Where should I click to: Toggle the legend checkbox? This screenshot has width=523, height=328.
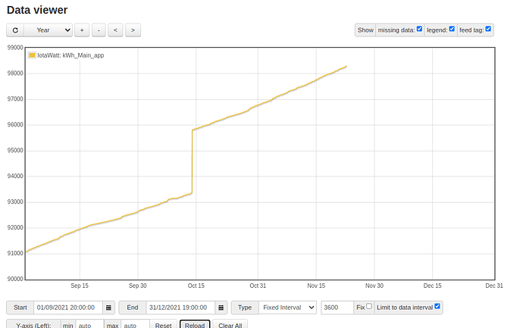(452, 29)
